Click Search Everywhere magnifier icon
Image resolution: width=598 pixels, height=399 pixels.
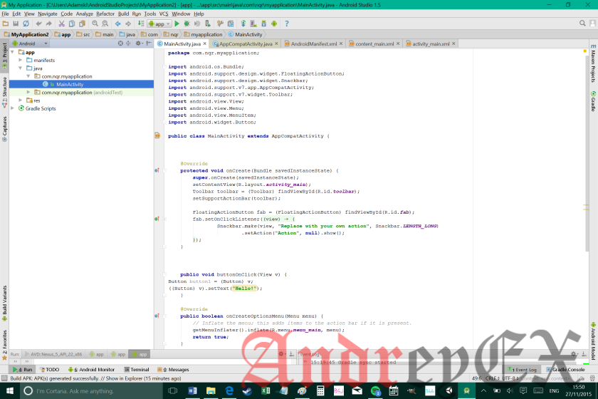[x=582, y=24]
